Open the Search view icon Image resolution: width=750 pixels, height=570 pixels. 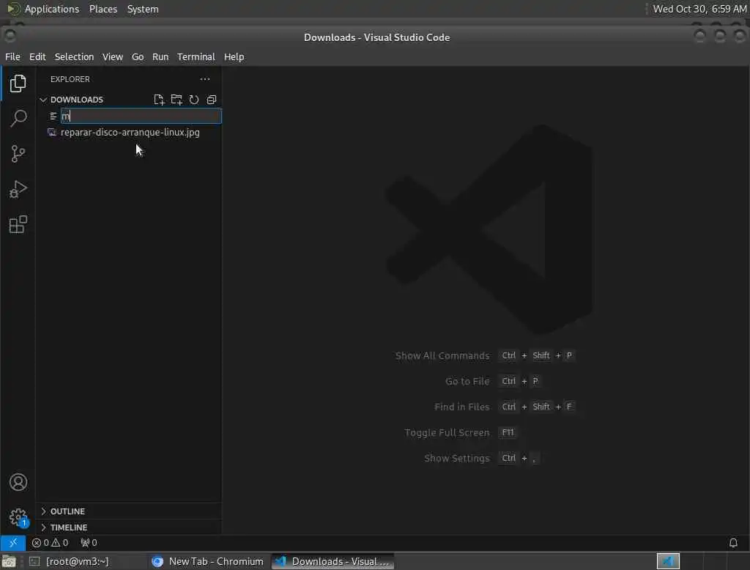click(x=18, y=118)
